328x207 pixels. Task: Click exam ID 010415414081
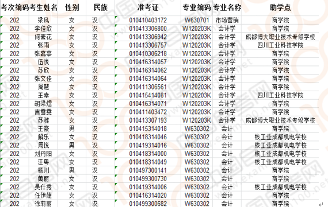pos(148,95)
